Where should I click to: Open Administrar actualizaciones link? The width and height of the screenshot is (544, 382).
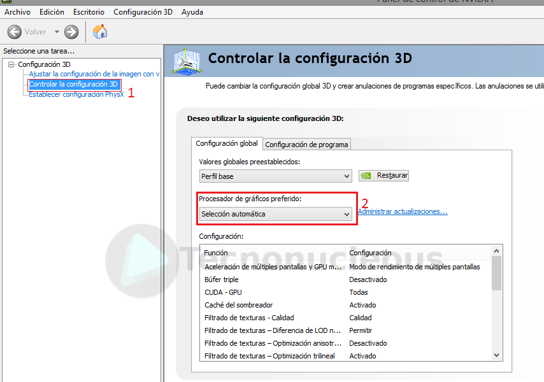point(403,211)
